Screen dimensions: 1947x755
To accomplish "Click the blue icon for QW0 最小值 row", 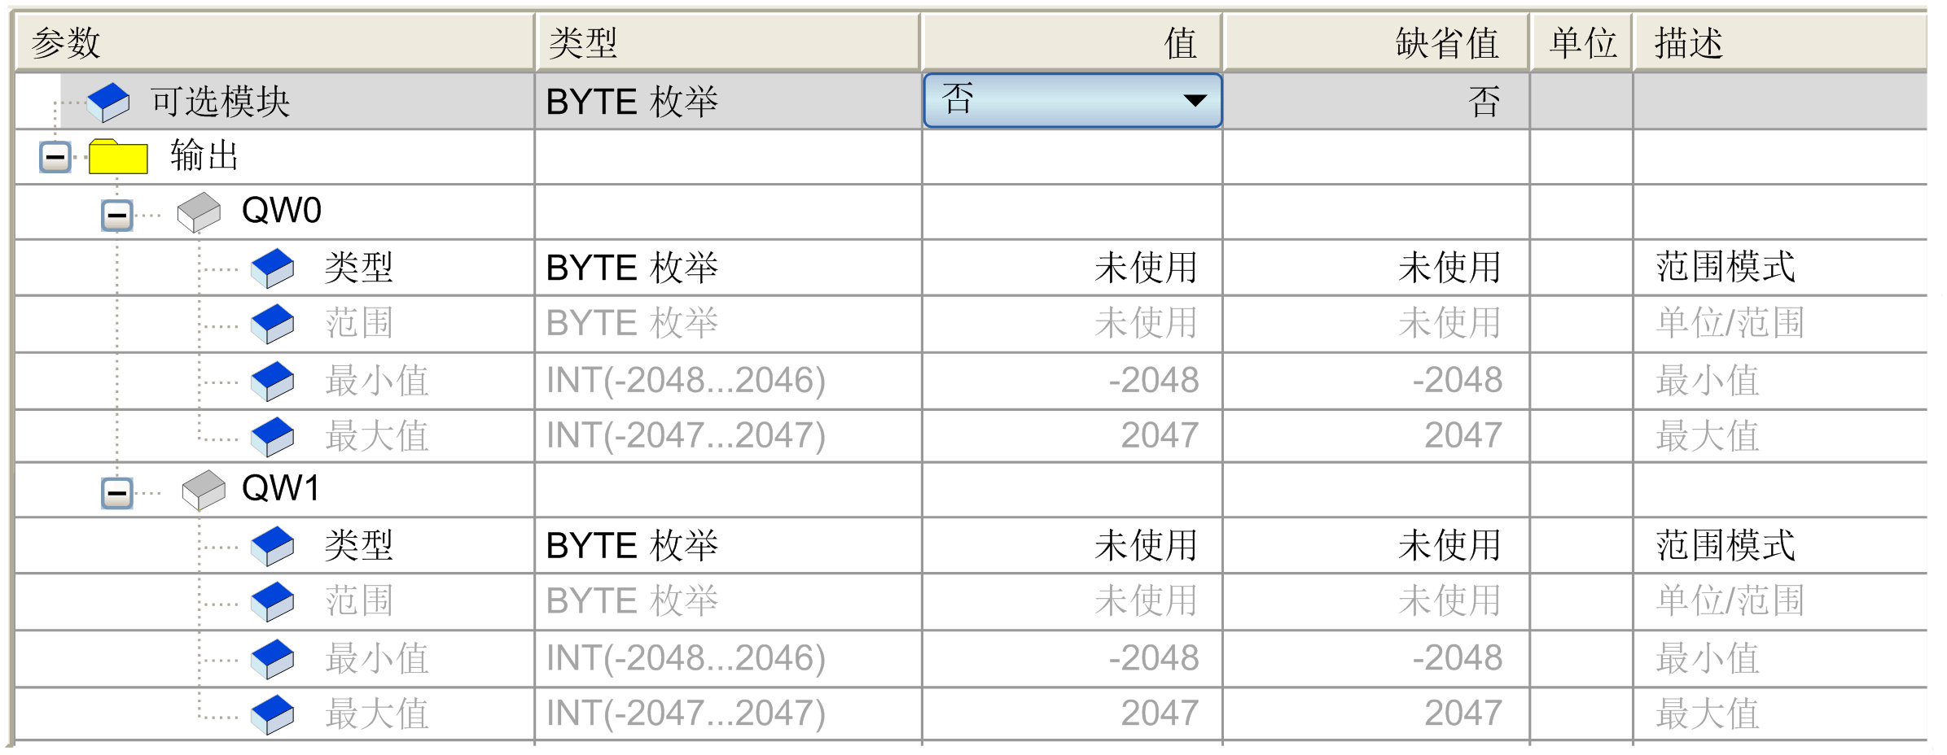I will (273, 382).
